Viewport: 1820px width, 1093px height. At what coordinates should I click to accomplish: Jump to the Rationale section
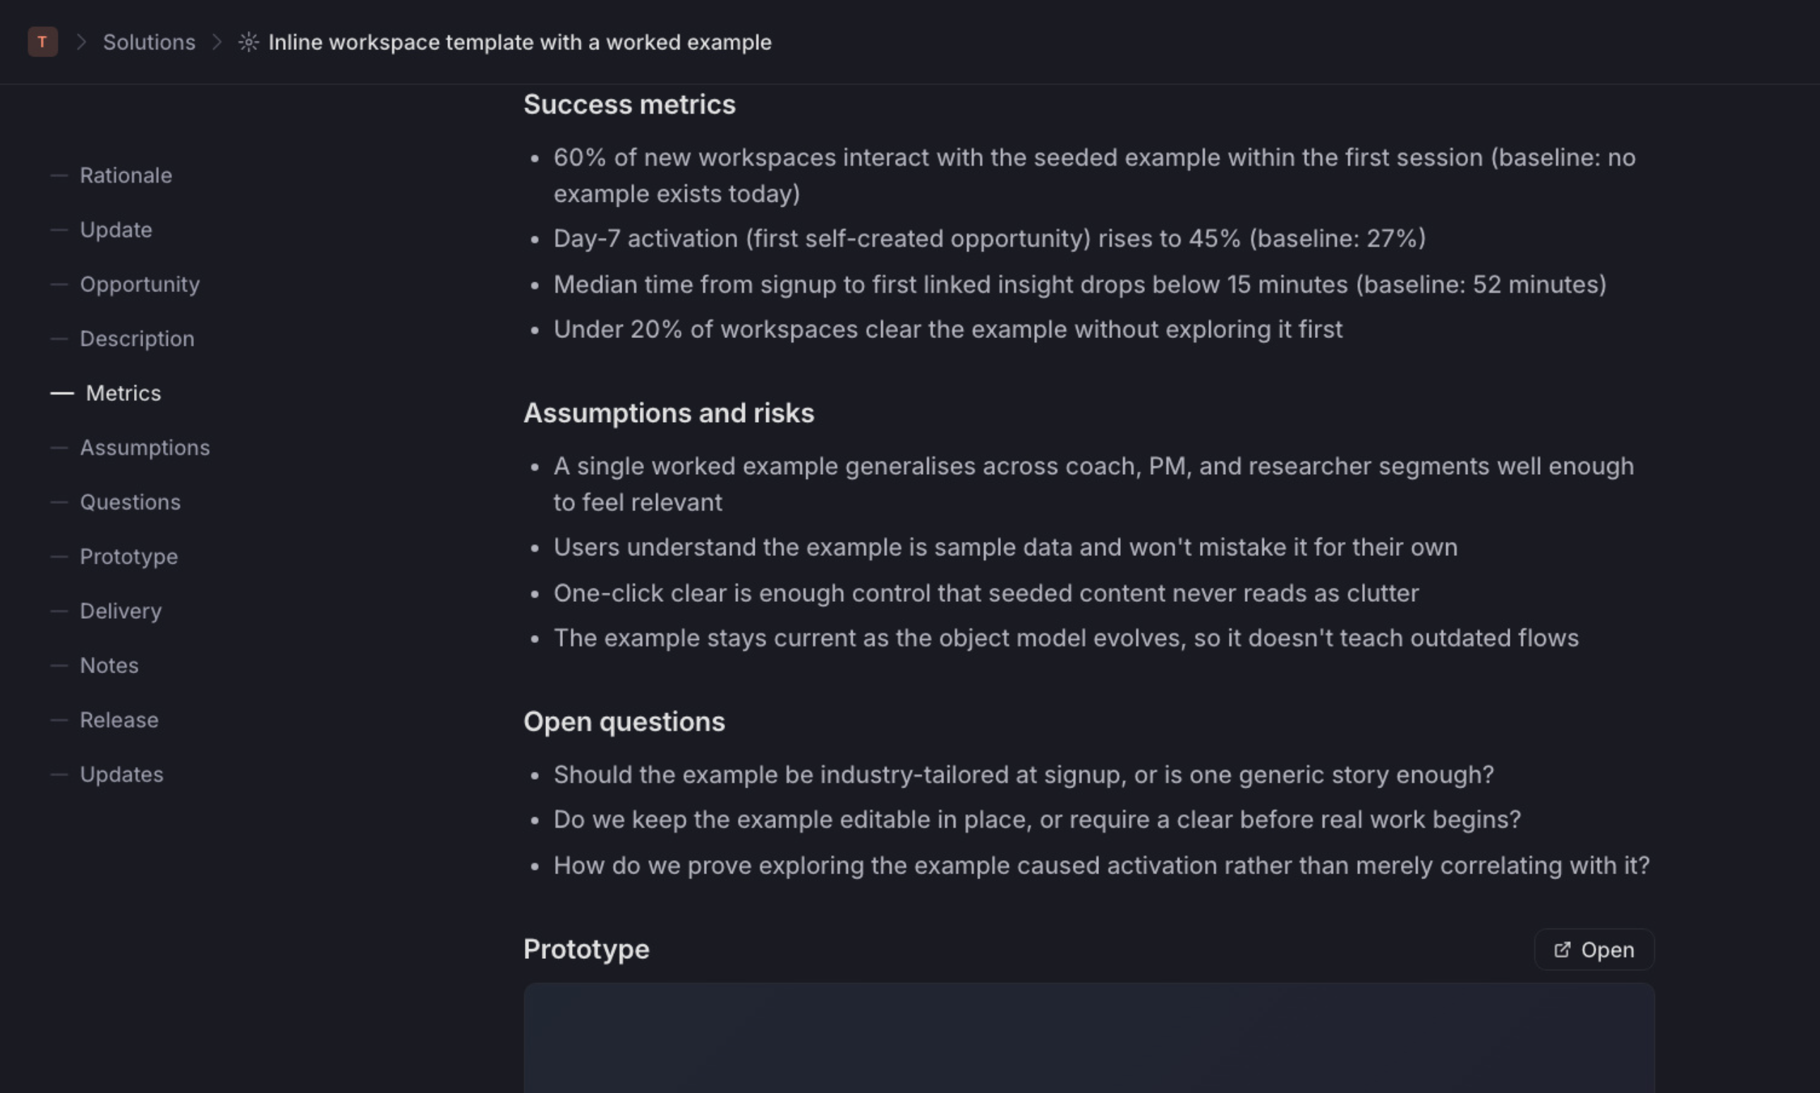[126, 175]
